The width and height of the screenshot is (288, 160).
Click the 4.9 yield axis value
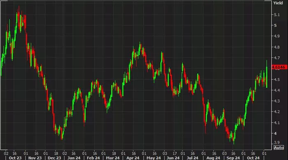click(277, 36)
